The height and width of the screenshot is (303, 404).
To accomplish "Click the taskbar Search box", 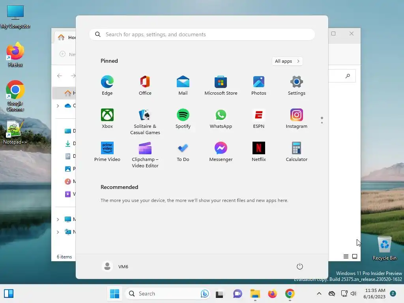I will [x=168, y=294].
